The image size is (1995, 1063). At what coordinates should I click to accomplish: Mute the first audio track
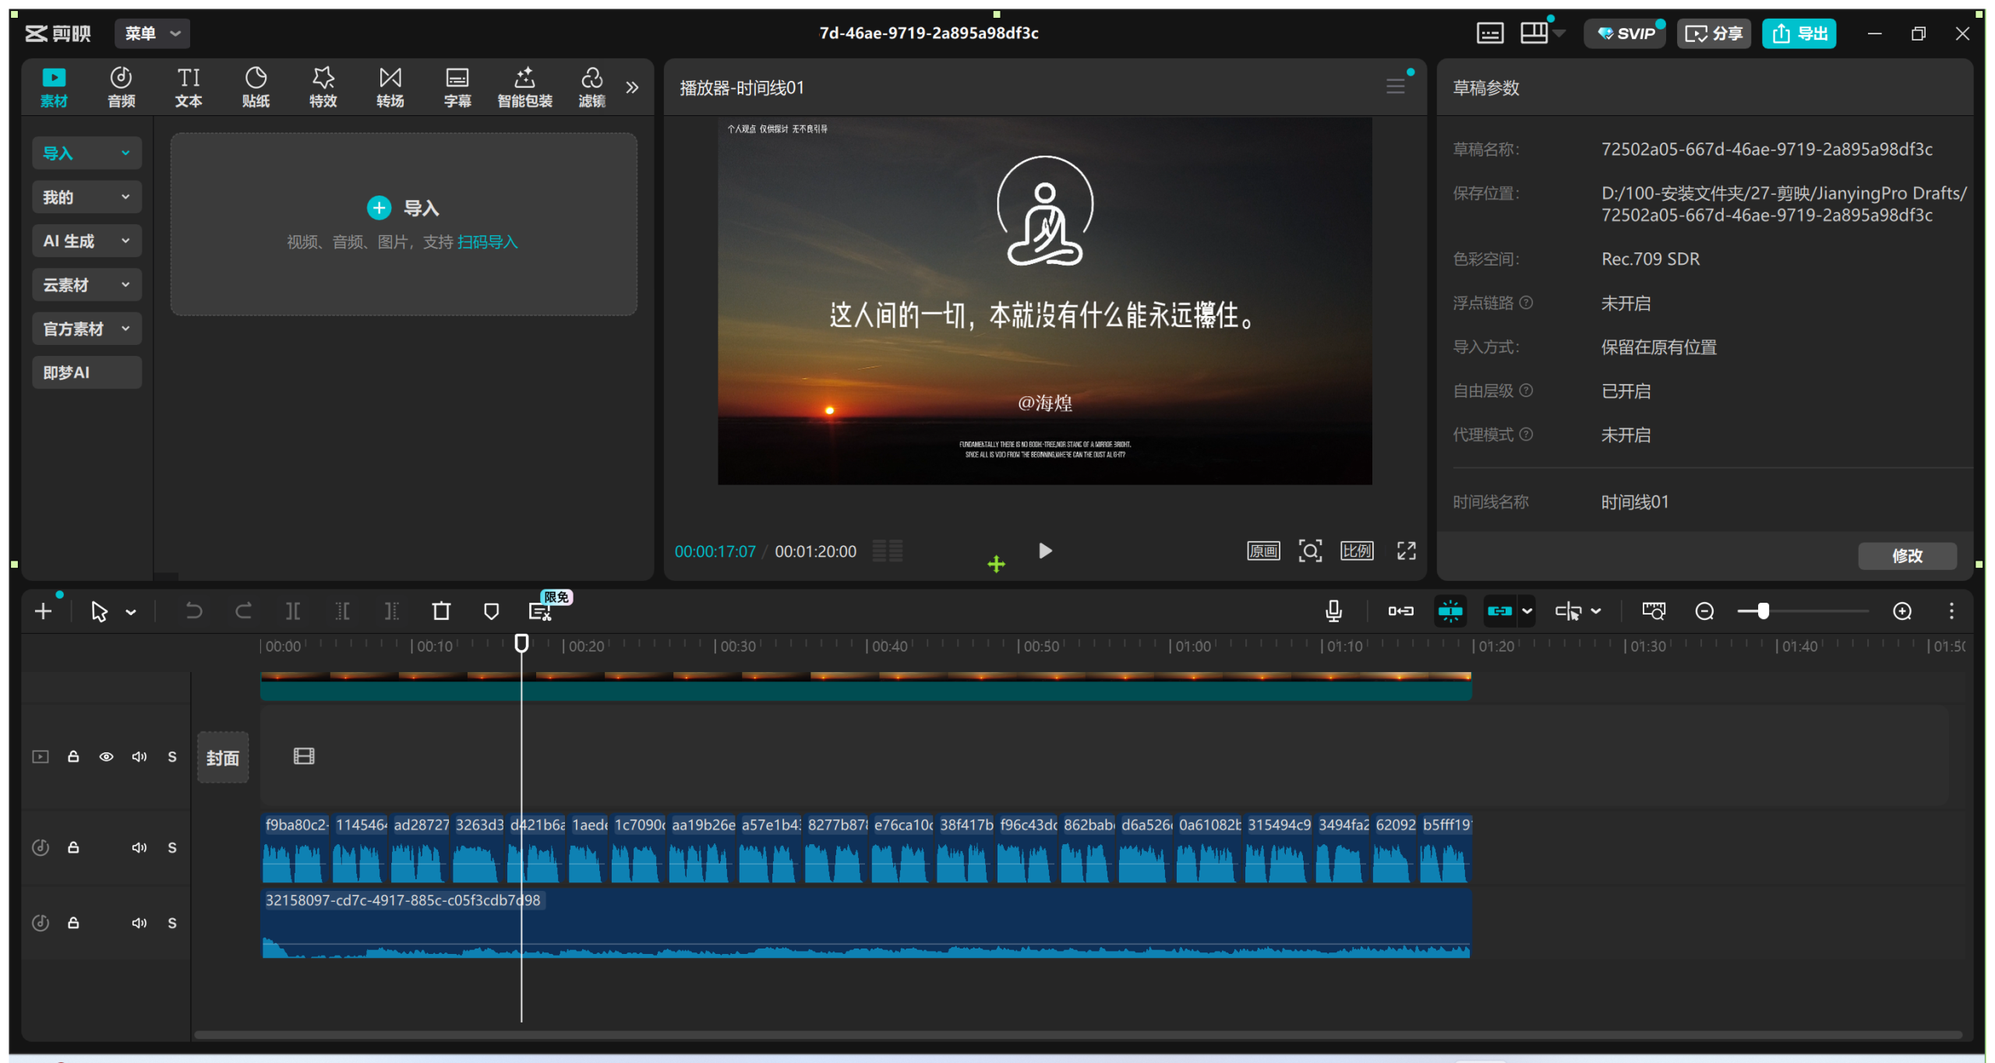coord(140,847)
